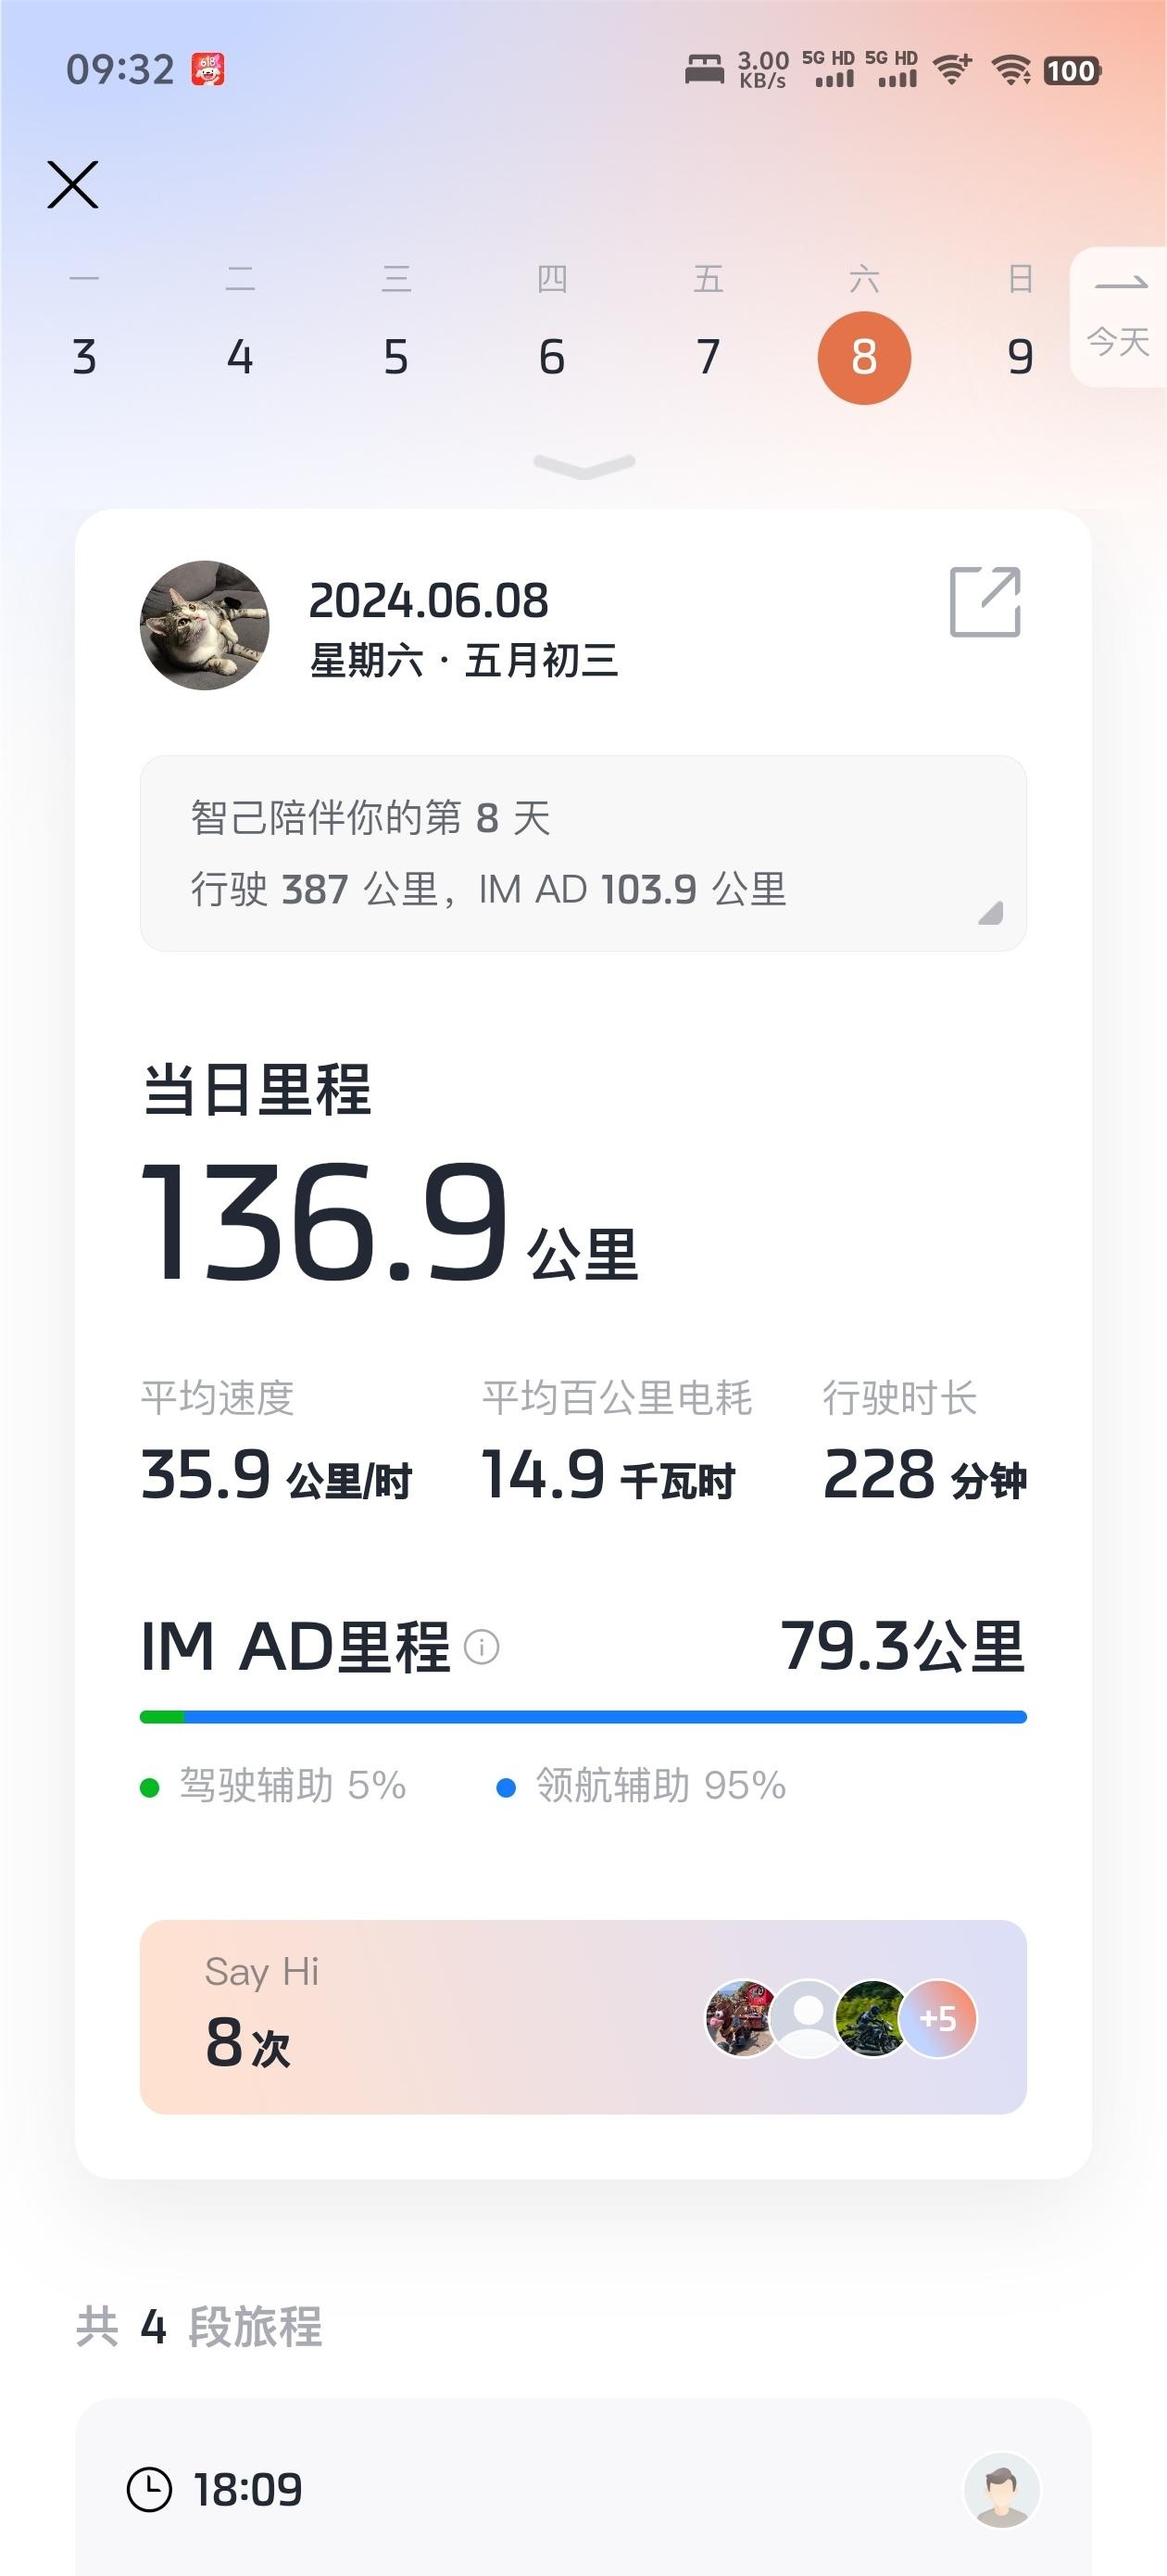The height and width of the screenshot is (2576, 1167).
Task: Tap the 228 分钟 driving duration value
Action: click(925, 1475)
